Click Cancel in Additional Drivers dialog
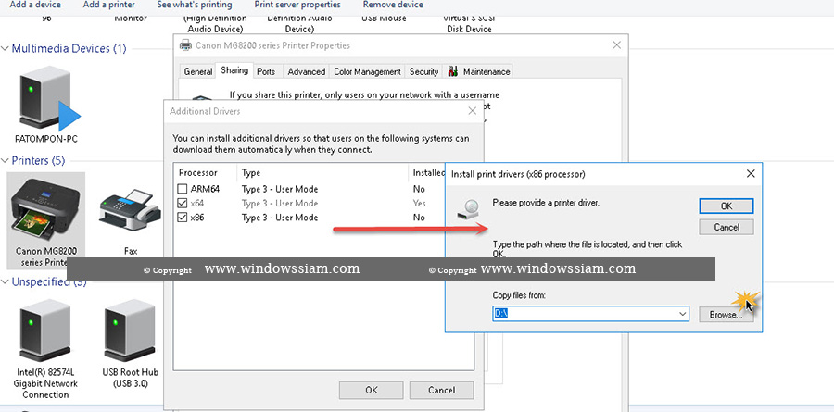The height and width of the screenshot is (412, 834). [x=441, y=390]
